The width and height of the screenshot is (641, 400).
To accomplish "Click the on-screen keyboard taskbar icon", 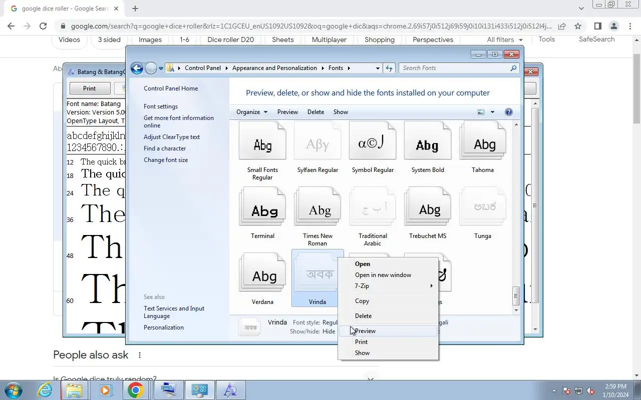I will coord(168,390).
